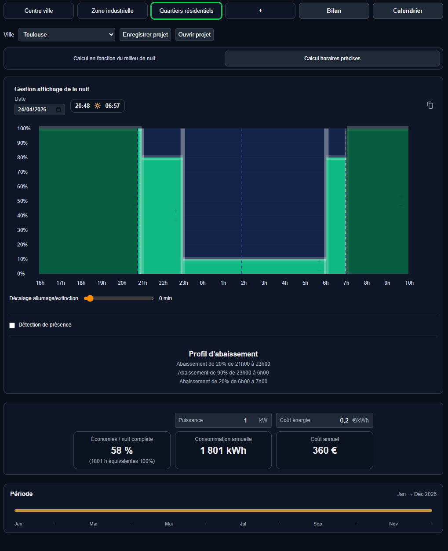Click Enregistrer projet button
The height and width of the screenshot is (551, 448).
pos(145,34)
